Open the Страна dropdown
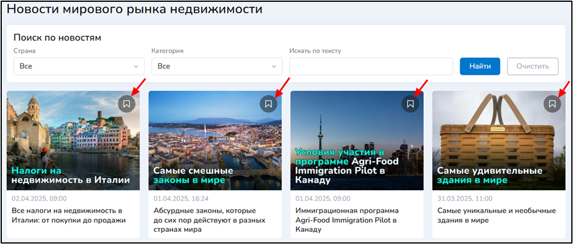 pyautogui.click(x=79, y=66)
